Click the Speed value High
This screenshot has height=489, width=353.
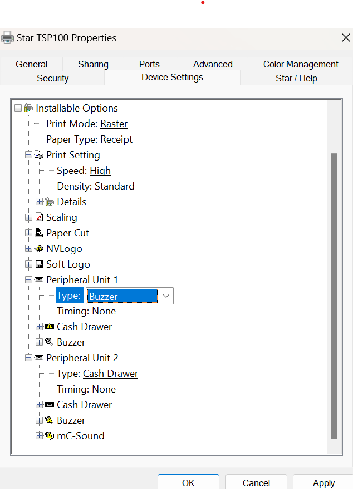[100, 171]
